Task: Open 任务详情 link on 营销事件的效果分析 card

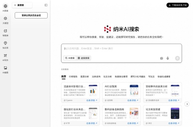Action: [174, 100]
